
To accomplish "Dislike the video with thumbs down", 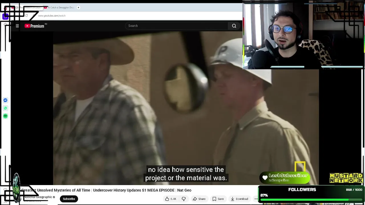I will 184,199.
